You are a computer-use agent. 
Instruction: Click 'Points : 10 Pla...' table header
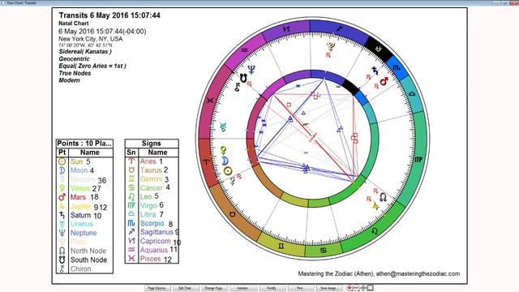coord(84,144)
